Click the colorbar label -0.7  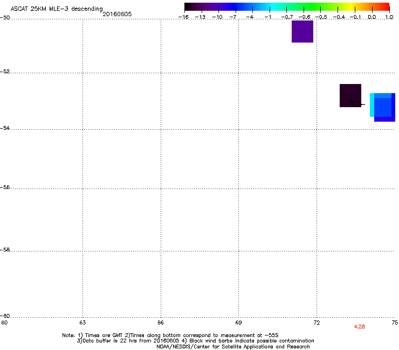(287, 17)
